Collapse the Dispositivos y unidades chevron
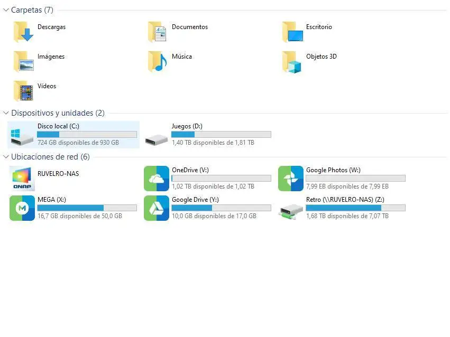Screen dimensions: 450x337 [x=6, y=113]
